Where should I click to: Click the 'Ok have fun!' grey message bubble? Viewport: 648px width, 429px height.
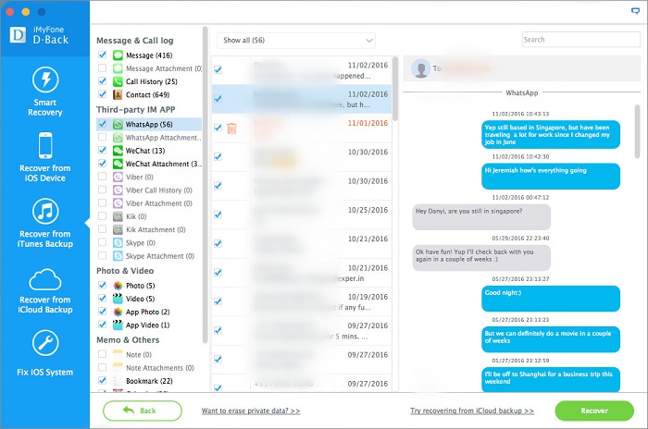481,258
